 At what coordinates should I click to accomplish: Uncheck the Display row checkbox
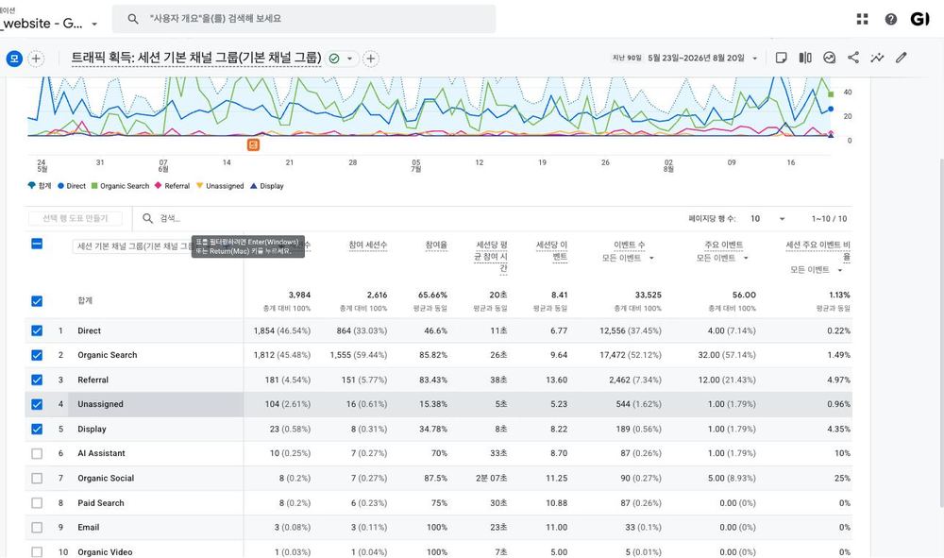37,430
